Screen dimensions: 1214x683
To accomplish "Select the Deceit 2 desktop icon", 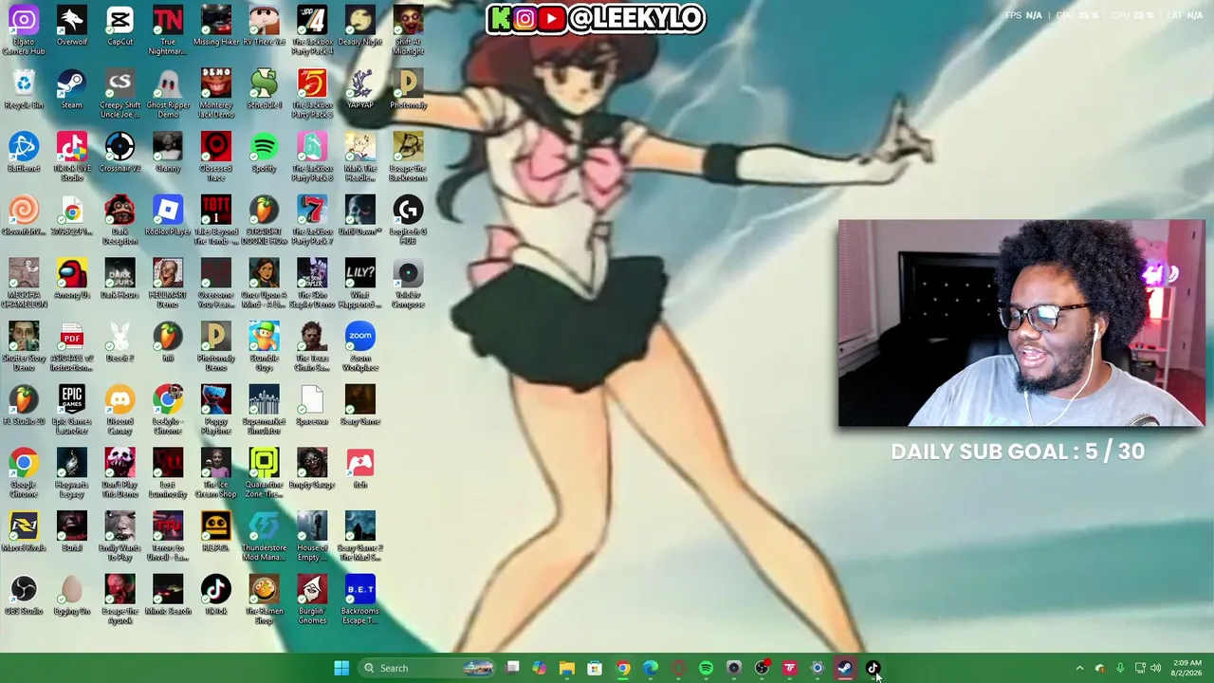I will tap(120, 342).
